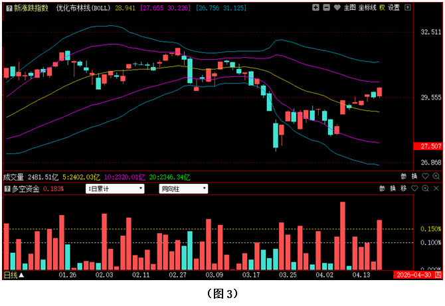Open 设置 settings
The height and width of the screenshot is (306, 445).
[x=395, y=7]
